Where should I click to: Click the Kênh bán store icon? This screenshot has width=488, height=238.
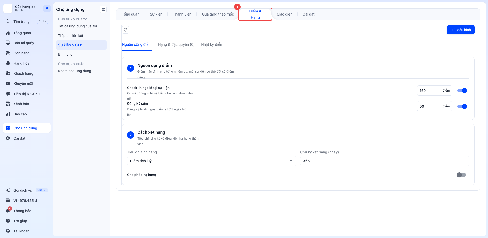[x=8, y=104]
